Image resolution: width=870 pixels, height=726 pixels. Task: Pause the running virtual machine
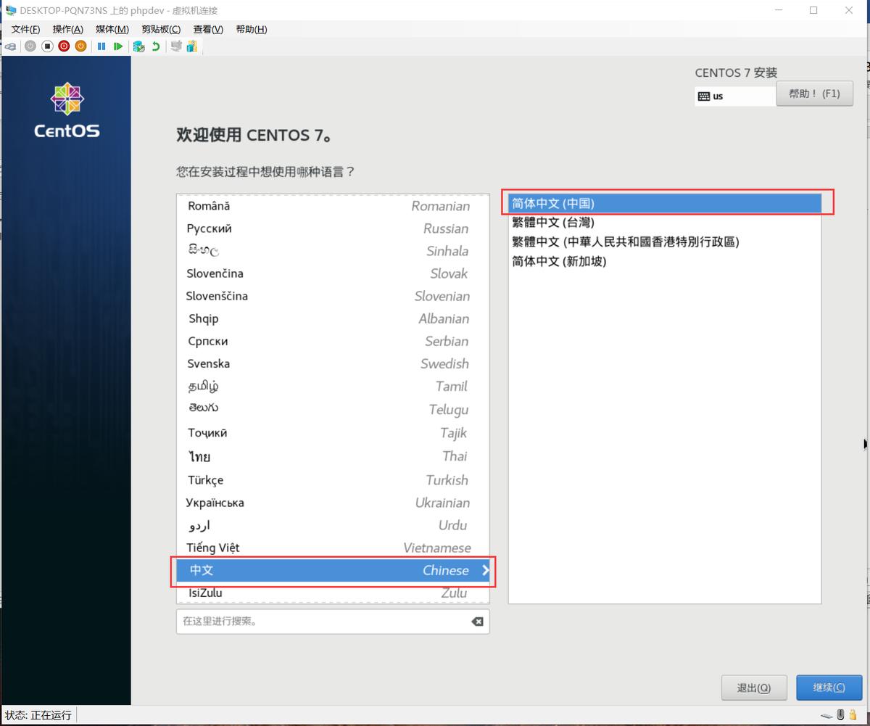click(x=101, y=46)
